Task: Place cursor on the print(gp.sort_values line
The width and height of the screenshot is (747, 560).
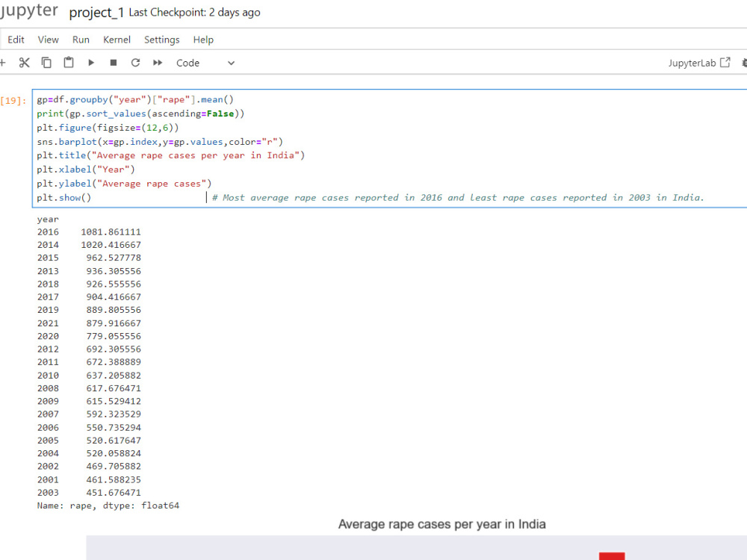Action: tap(140, 113)
